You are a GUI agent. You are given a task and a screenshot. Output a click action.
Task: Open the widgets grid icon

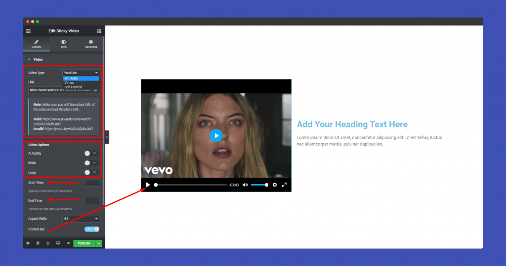99,31
